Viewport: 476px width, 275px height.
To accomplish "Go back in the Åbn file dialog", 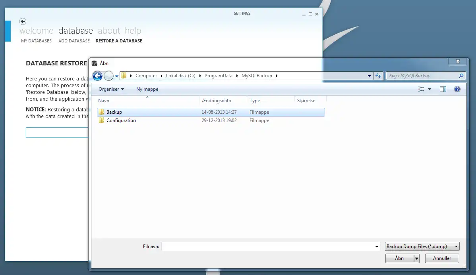I will coord(97,76).
